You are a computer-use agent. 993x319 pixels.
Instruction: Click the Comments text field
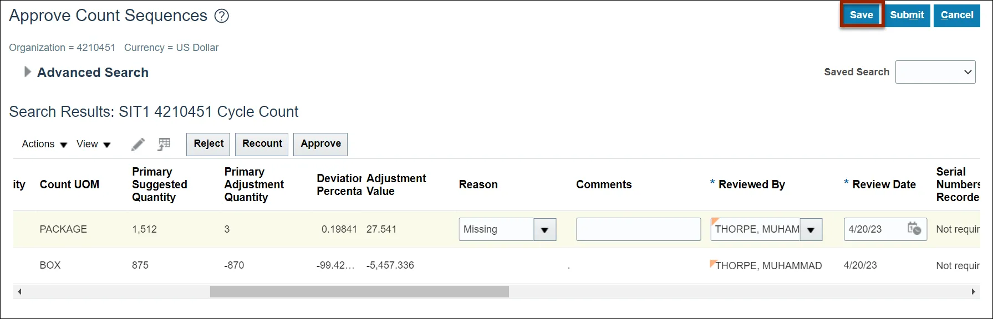638,229
